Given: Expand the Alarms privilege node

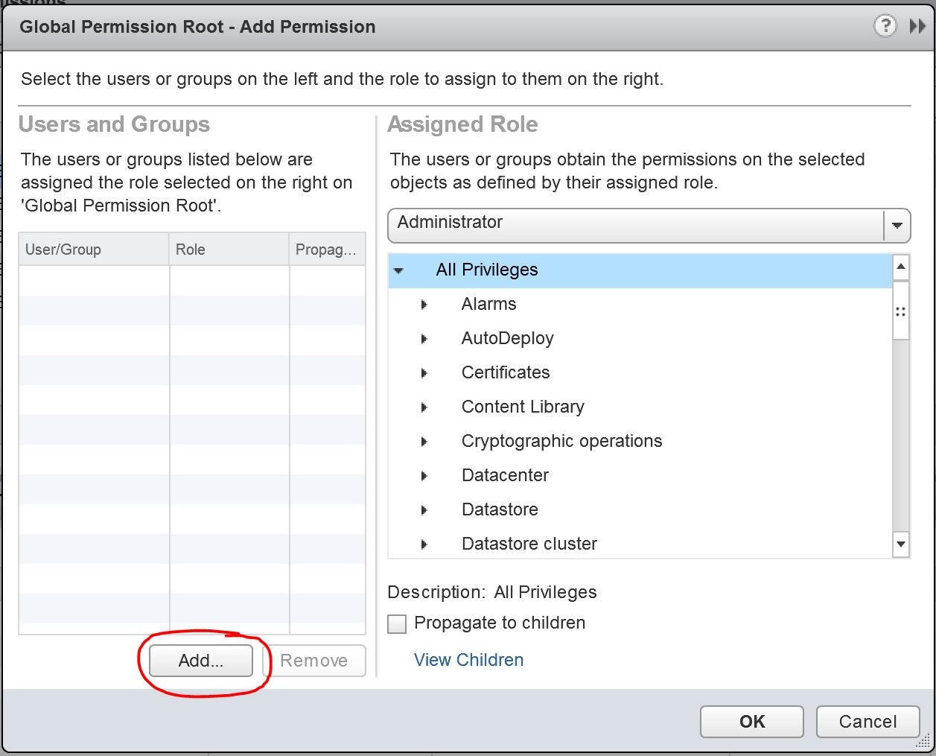Looking at the screenshot, I should (424, 305).
